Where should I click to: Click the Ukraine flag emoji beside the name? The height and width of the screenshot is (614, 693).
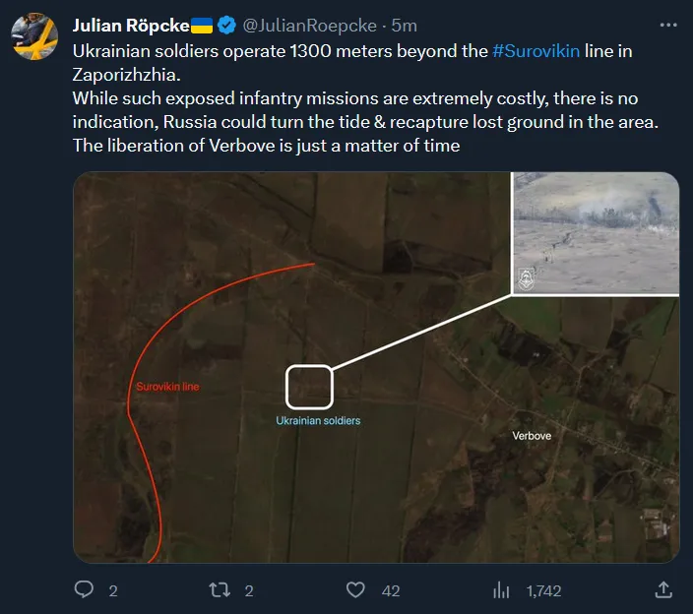coord(202,25)
